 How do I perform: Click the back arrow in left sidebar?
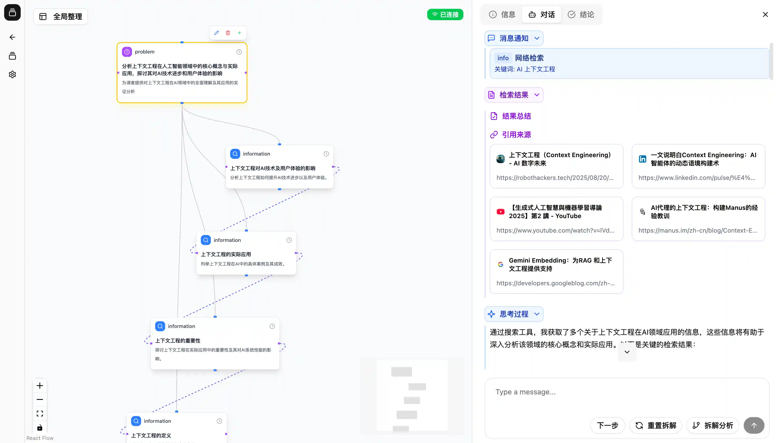coord(12,37)
